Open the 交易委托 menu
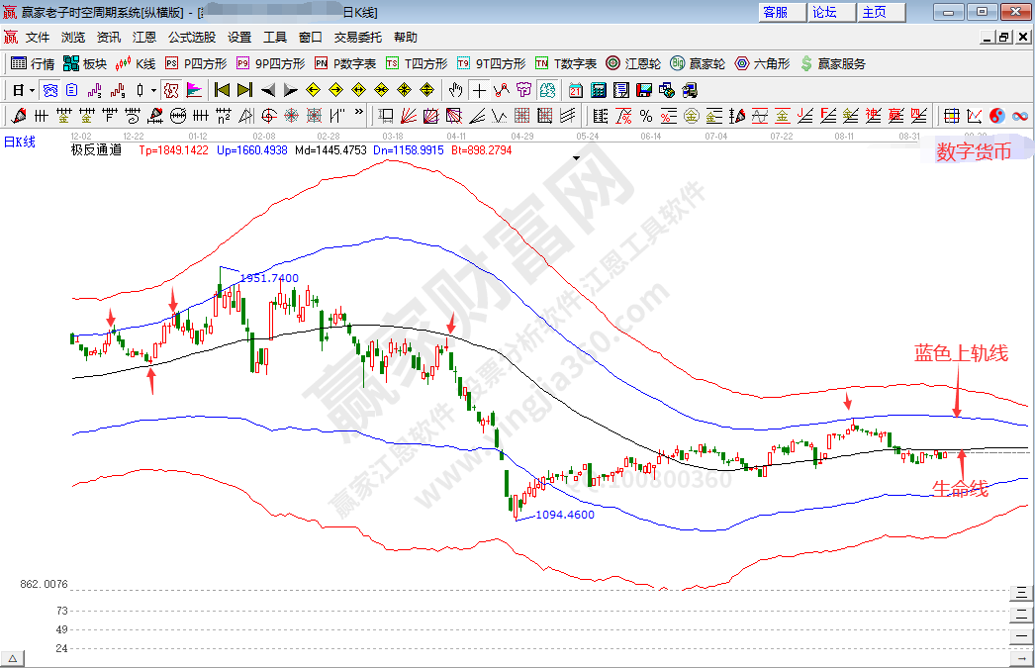The image size is (1035, 668). pyautogui.click(x=357, y=38)
